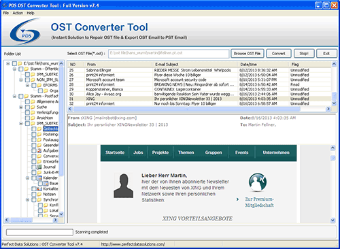340x249 pixels.
Task: Select the email from Koppensteiner, Bianca
Action: point(199,89)
